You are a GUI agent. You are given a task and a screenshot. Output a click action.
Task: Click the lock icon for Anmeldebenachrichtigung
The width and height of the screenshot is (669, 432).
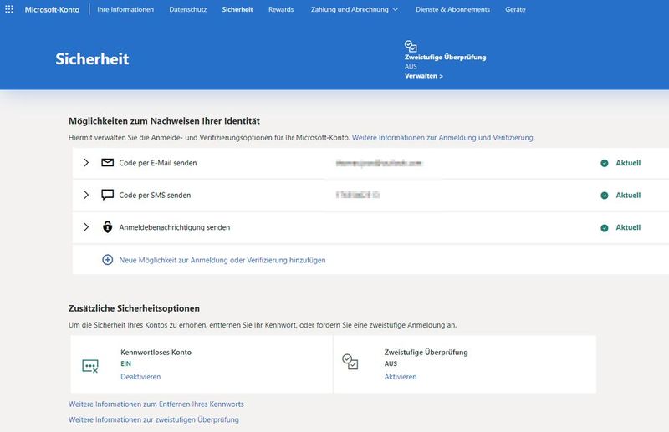(x=108, y=227)
